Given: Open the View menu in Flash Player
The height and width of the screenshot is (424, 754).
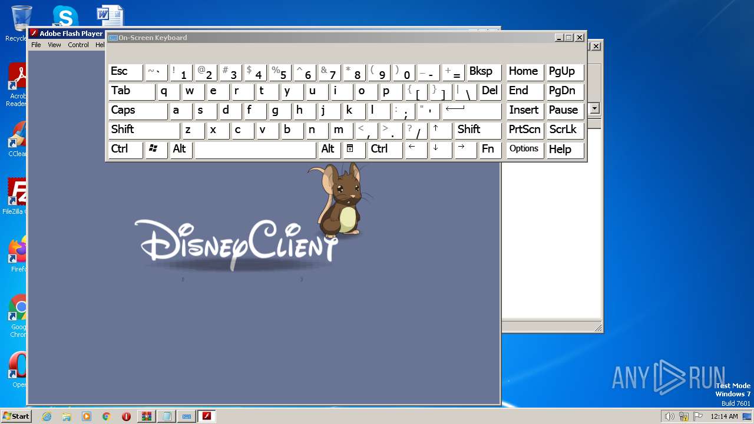Looking at the screenshot, I should pos(54,45).
